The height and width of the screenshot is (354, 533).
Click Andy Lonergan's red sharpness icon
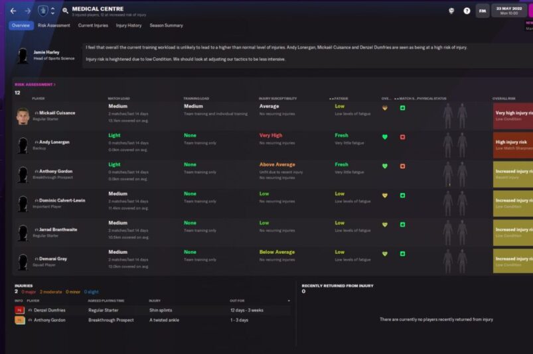(402, 137)
